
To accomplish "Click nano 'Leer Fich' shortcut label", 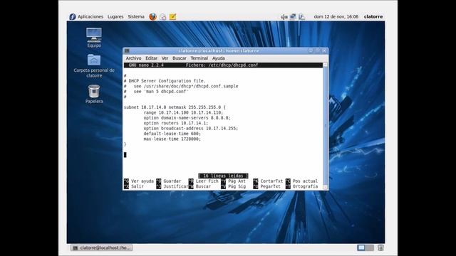I will pos(207,181).
